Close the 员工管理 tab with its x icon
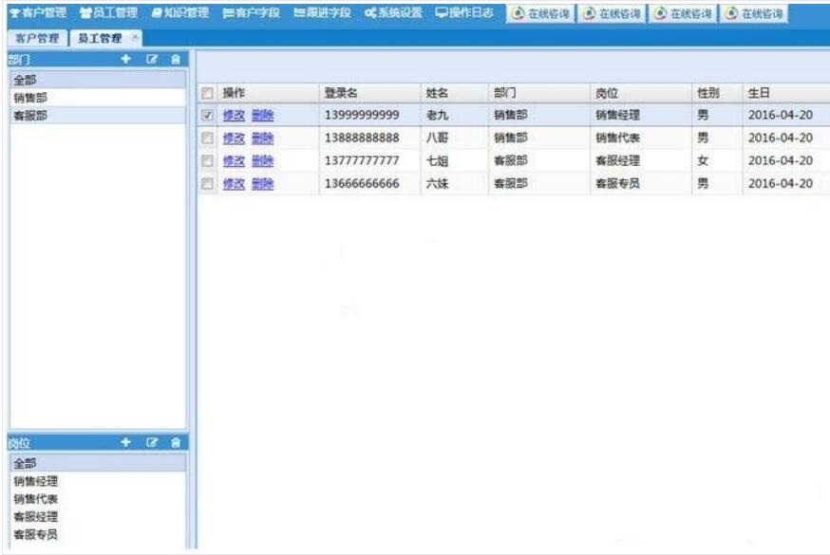 [x=134, y=37]
